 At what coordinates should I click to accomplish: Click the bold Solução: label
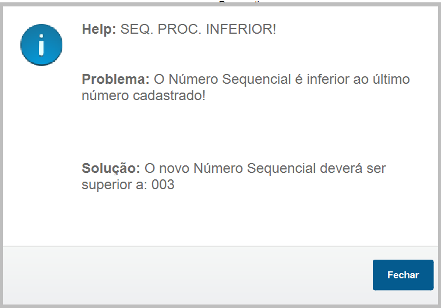[111, 169]
